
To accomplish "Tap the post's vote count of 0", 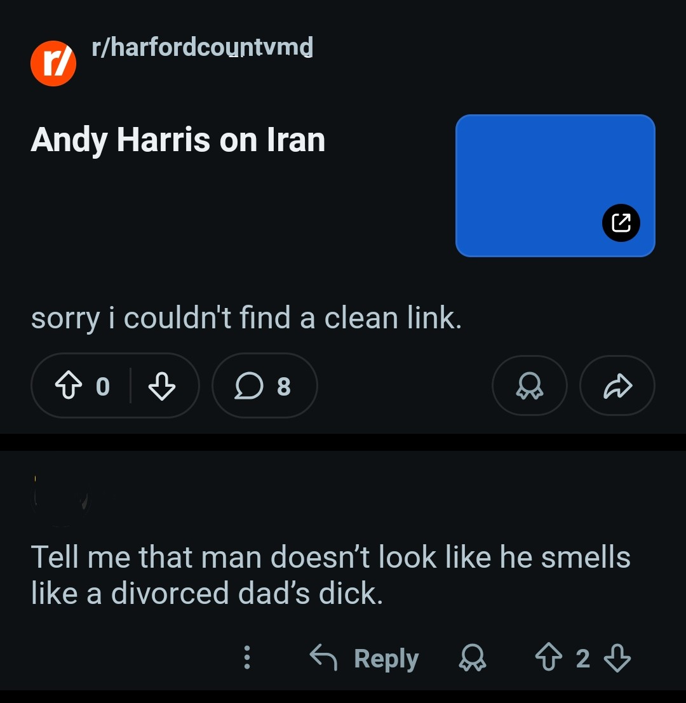I will (x=102, y=386).
